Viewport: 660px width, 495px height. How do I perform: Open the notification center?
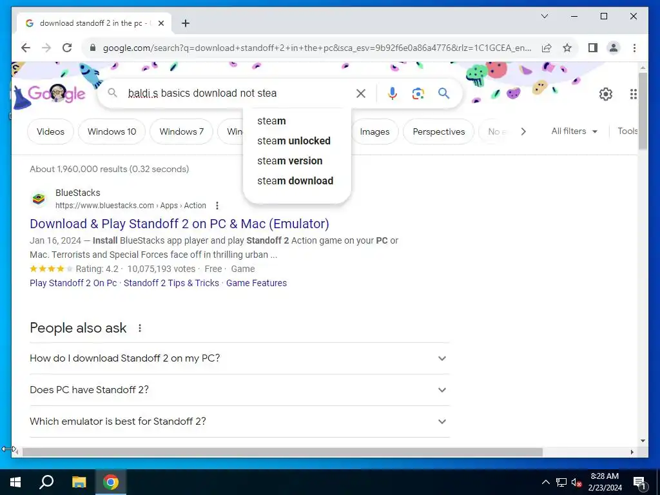click(x=640, y=482)
